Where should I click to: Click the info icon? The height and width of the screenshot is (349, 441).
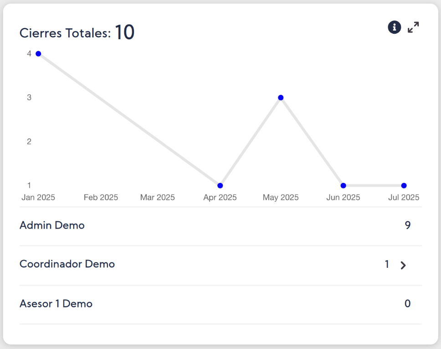point(394,27)
